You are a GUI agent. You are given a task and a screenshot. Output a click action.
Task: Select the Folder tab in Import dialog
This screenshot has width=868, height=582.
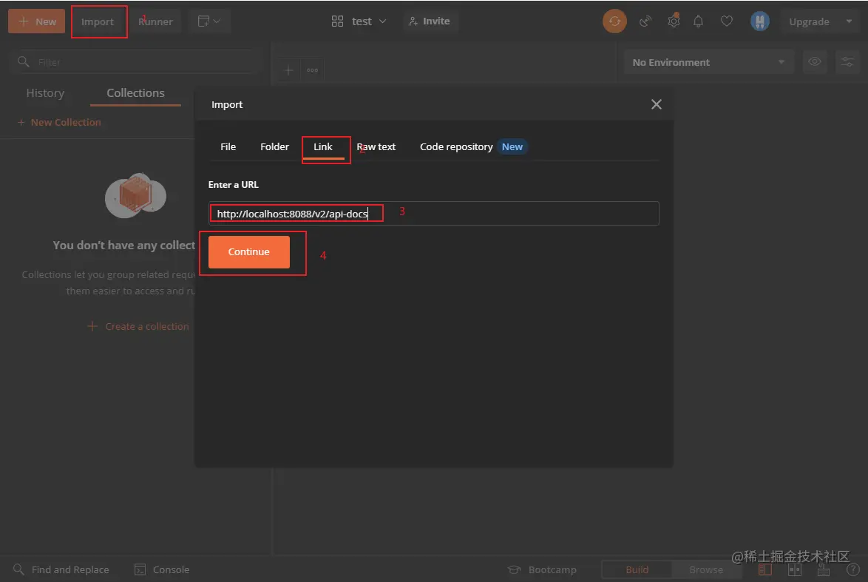click(274, 146)
